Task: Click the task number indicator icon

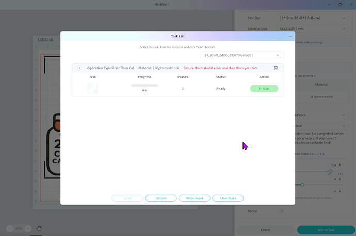Action: (79, 68)
